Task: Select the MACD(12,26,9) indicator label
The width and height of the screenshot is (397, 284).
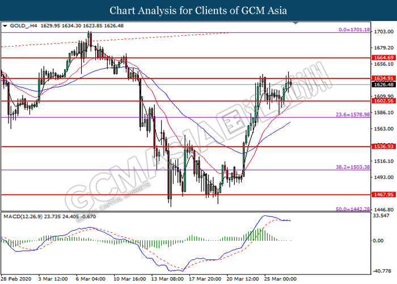Action: pyautogui.click(x=23, y=217)
